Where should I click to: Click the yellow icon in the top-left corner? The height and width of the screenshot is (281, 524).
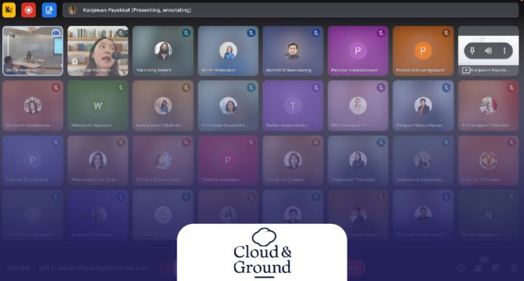(x=9, y=10)
